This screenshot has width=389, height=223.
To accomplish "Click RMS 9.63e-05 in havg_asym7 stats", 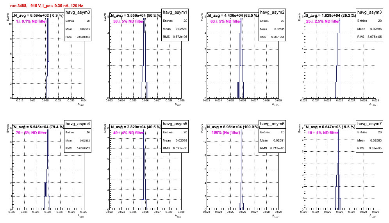I will (x=369, y=149).
